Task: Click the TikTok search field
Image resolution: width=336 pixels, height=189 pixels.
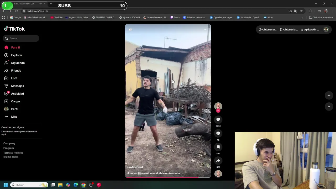Action: 21,38
